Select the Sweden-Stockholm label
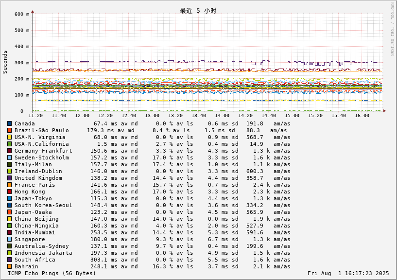 (x=41, y=157)
